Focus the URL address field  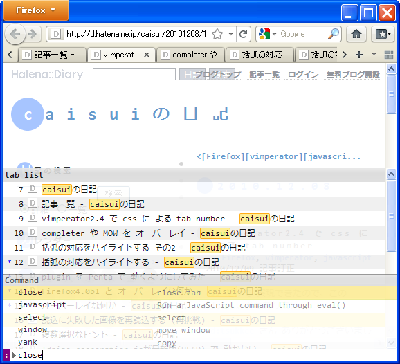pos(137,34)
